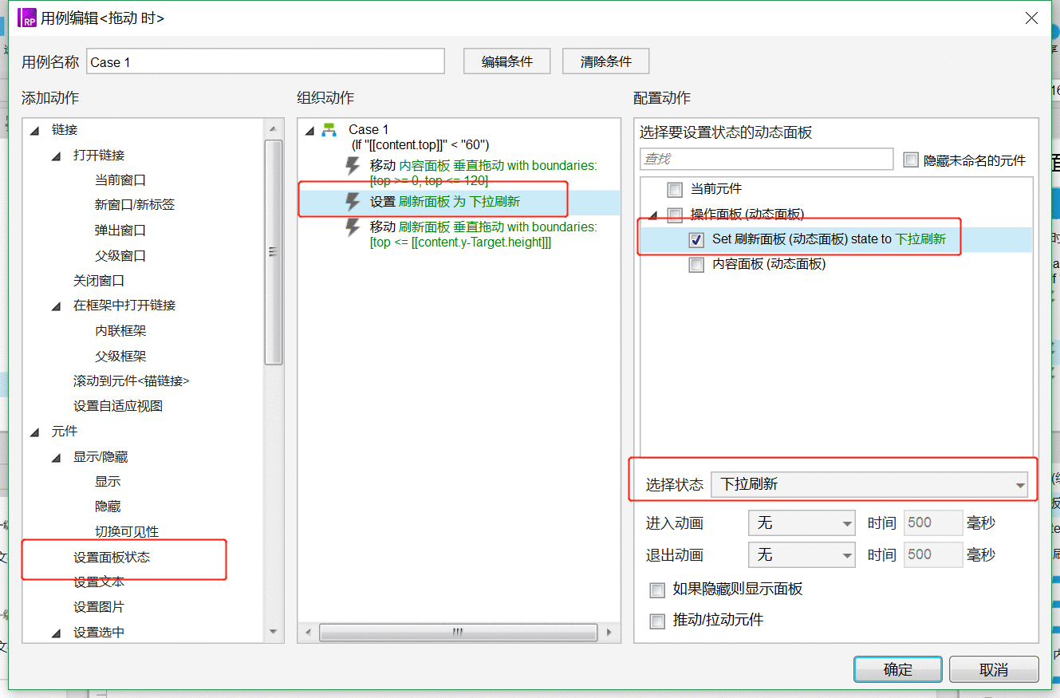Image resolution: width=1060 pixels, height=698 pixels.
Task: Collapse the 元件 tree group
Action: [x=34, y=432]
